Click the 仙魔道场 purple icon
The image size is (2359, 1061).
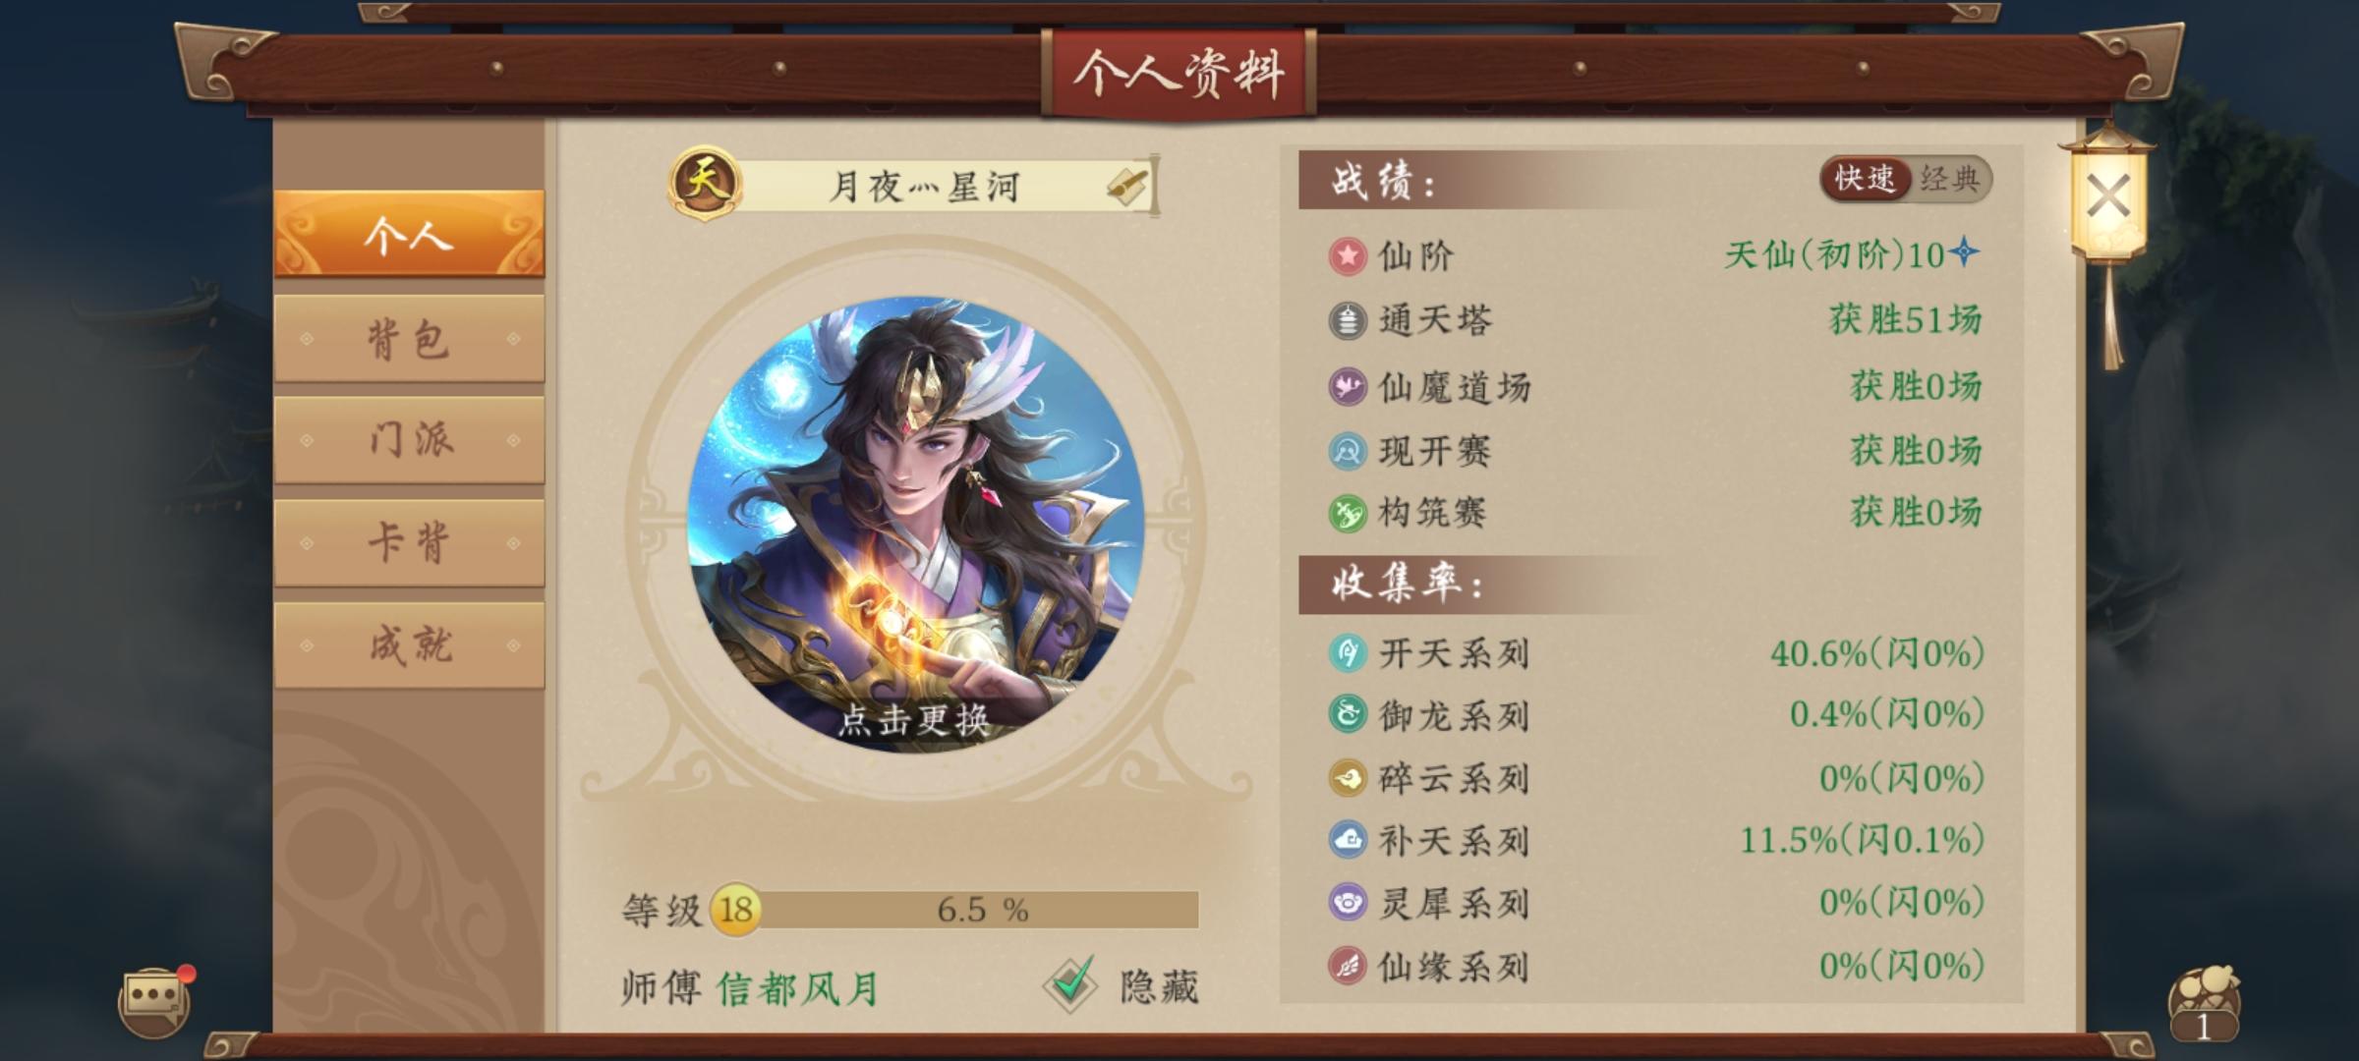click(x=1347, y=386)
